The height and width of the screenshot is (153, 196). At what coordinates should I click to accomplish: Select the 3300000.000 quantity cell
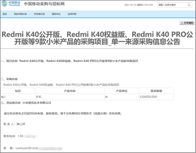[156, 97]
